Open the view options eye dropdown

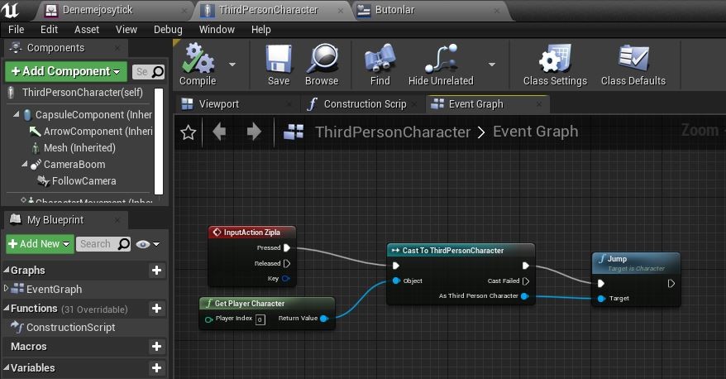[x=148, y=244]
